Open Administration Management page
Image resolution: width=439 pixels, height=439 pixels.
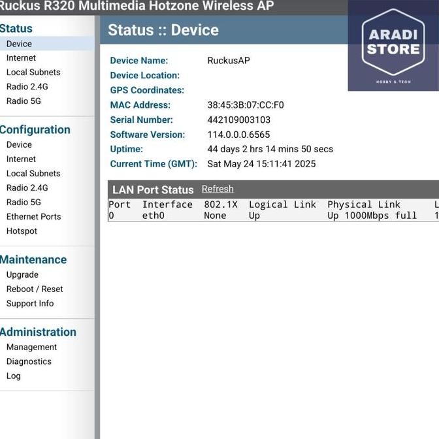click(x=31, y=347)
